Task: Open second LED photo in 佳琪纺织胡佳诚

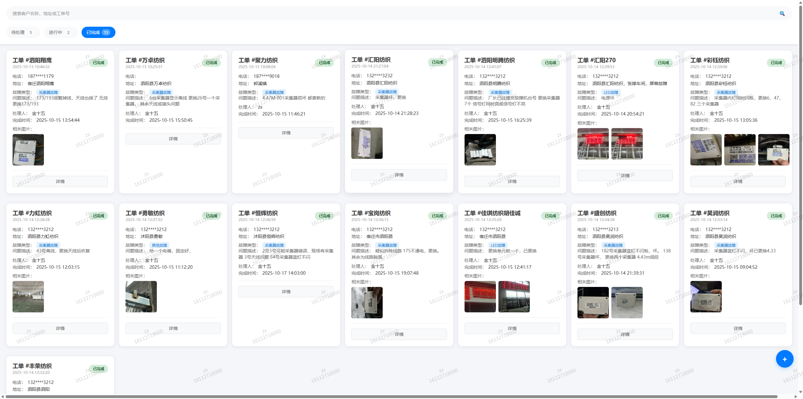Action: click(x=514, y=297)
